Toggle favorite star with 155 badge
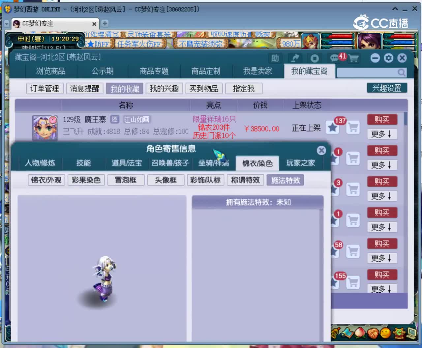Screen dimensions: 422x348 click(x=334, y=282)
